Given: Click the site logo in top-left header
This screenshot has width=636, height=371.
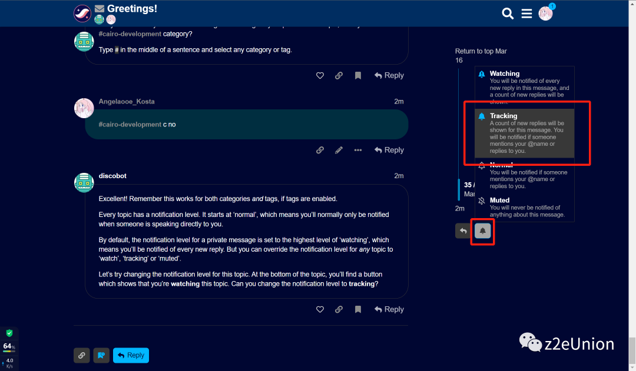Looking at the screenshot, I should point(82,13).
